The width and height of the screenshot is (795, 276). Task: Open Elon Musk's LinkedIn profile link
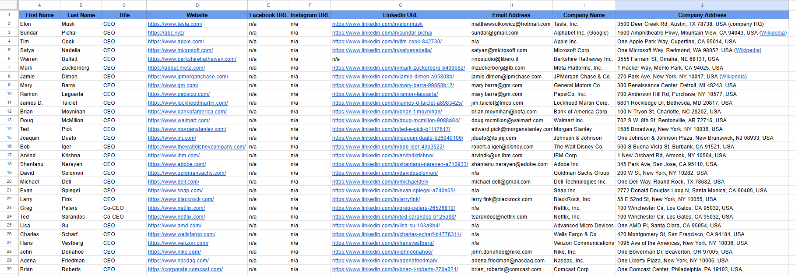(377, 24)
